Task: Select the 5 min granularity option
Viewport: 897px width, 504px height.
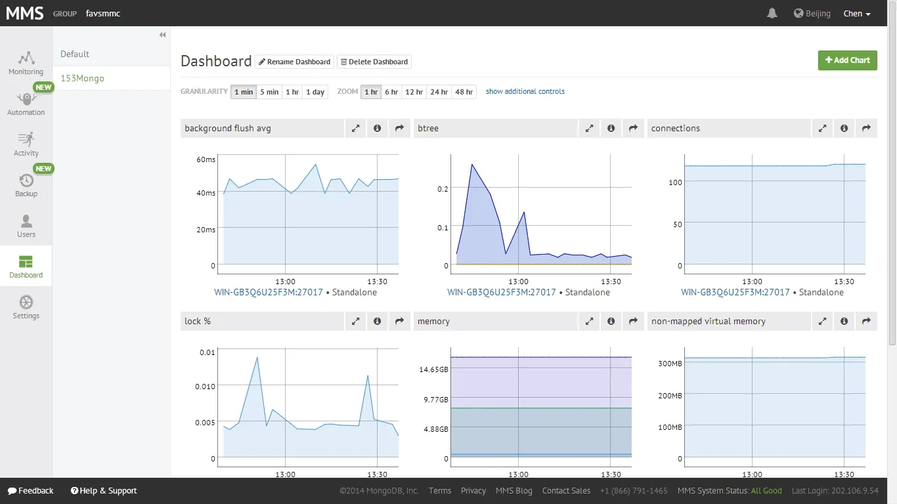Action: (x=269, y=92)
